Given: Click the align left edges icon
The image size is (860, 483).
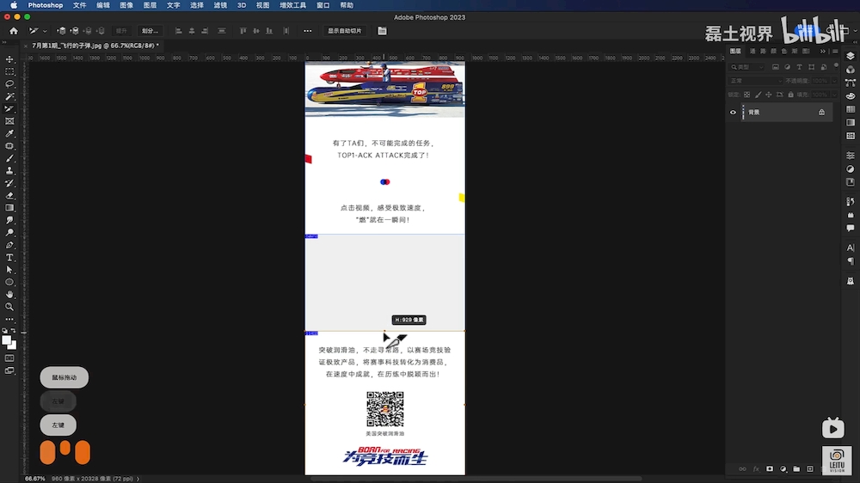Looking at the screenshot, I should coord(179,31).
